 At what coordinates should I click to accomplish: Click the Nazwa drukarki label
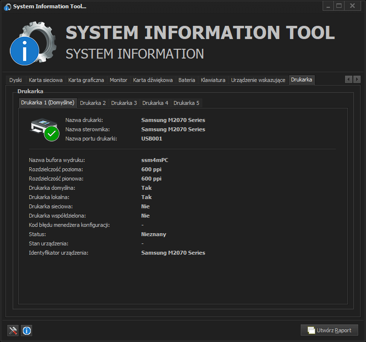(84, 120)
